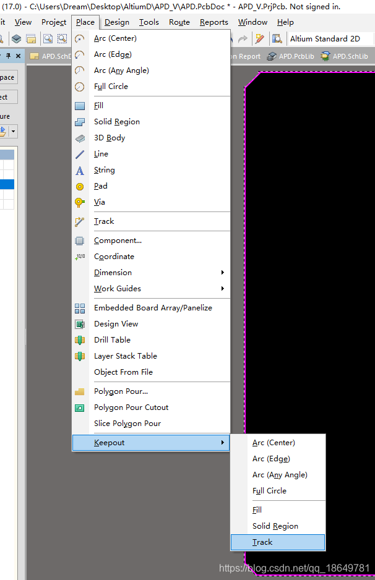The image size is (375, 580).
Task: Open the Design menu
Action: 117,22
